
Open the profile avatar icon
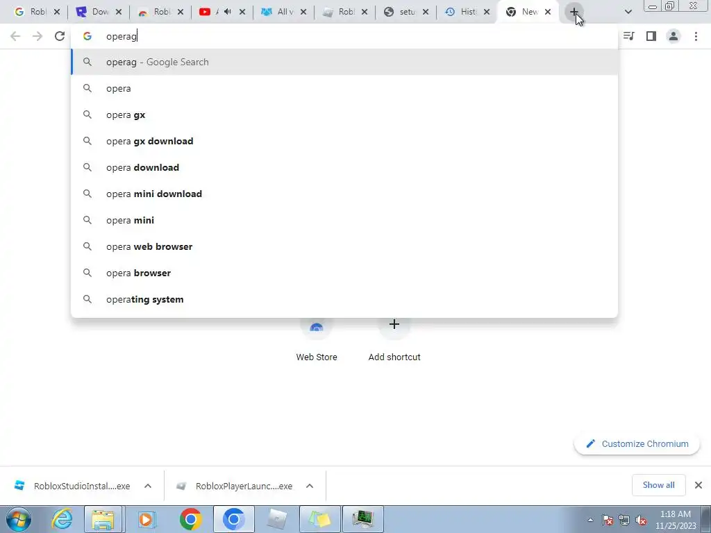[674, 36]
